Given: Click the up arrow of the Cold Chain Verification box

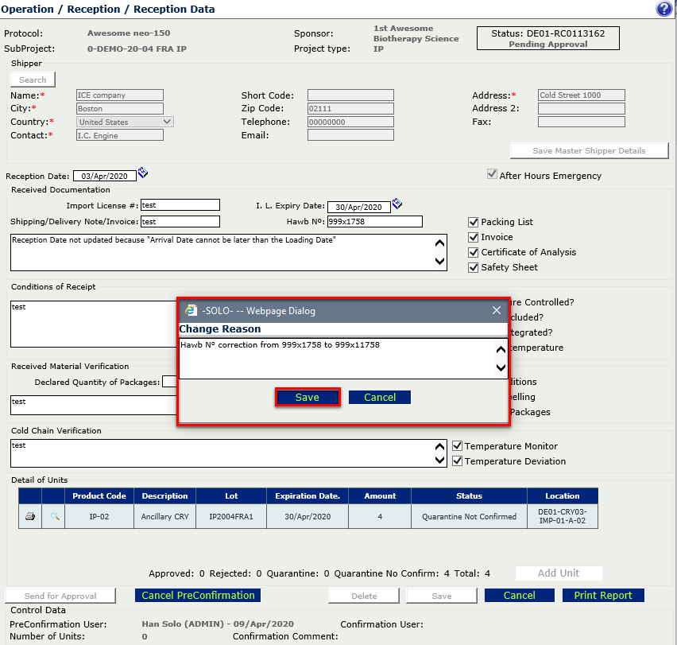Looking at the screenshot, I should coord(439,447).
